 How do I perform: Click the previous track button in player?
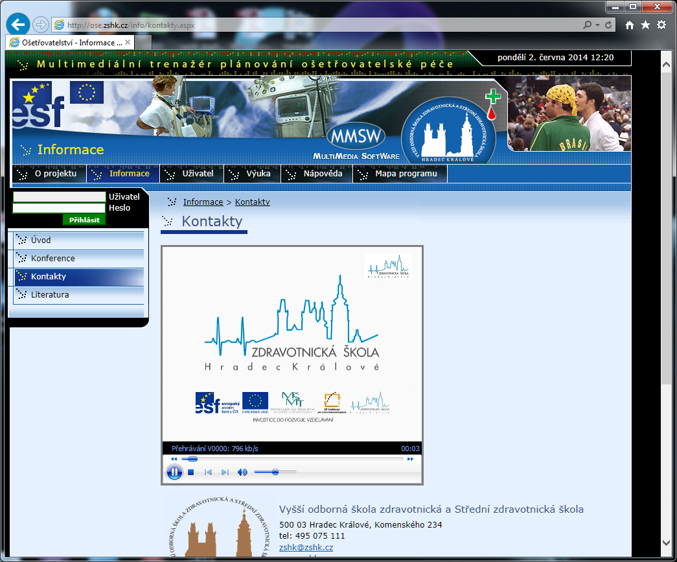pyautogui.click(x=208, y=472)
